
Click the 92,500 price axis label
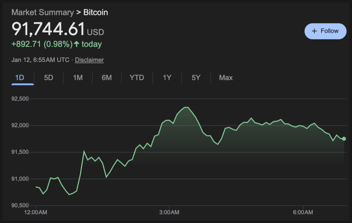point(20,99)
